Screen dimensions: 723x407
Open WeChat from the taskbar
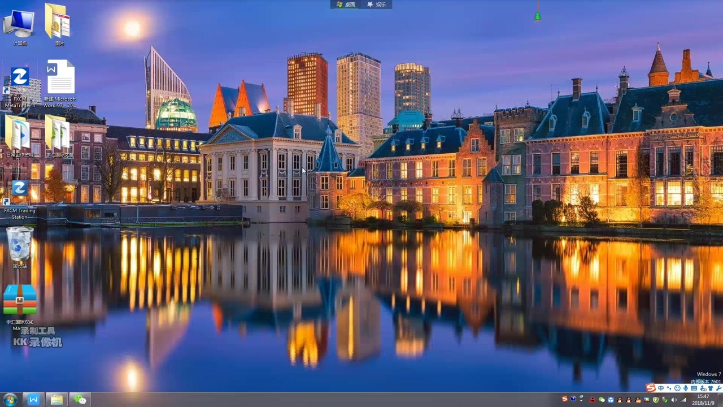pyautogui.click(x=80, y=400)
